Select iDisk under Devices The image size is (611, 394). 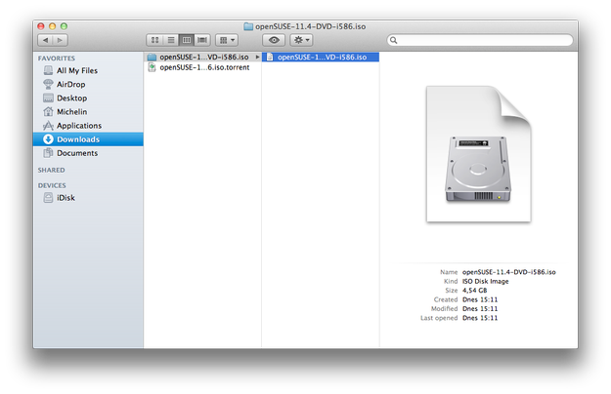click(x=88, y=198)
